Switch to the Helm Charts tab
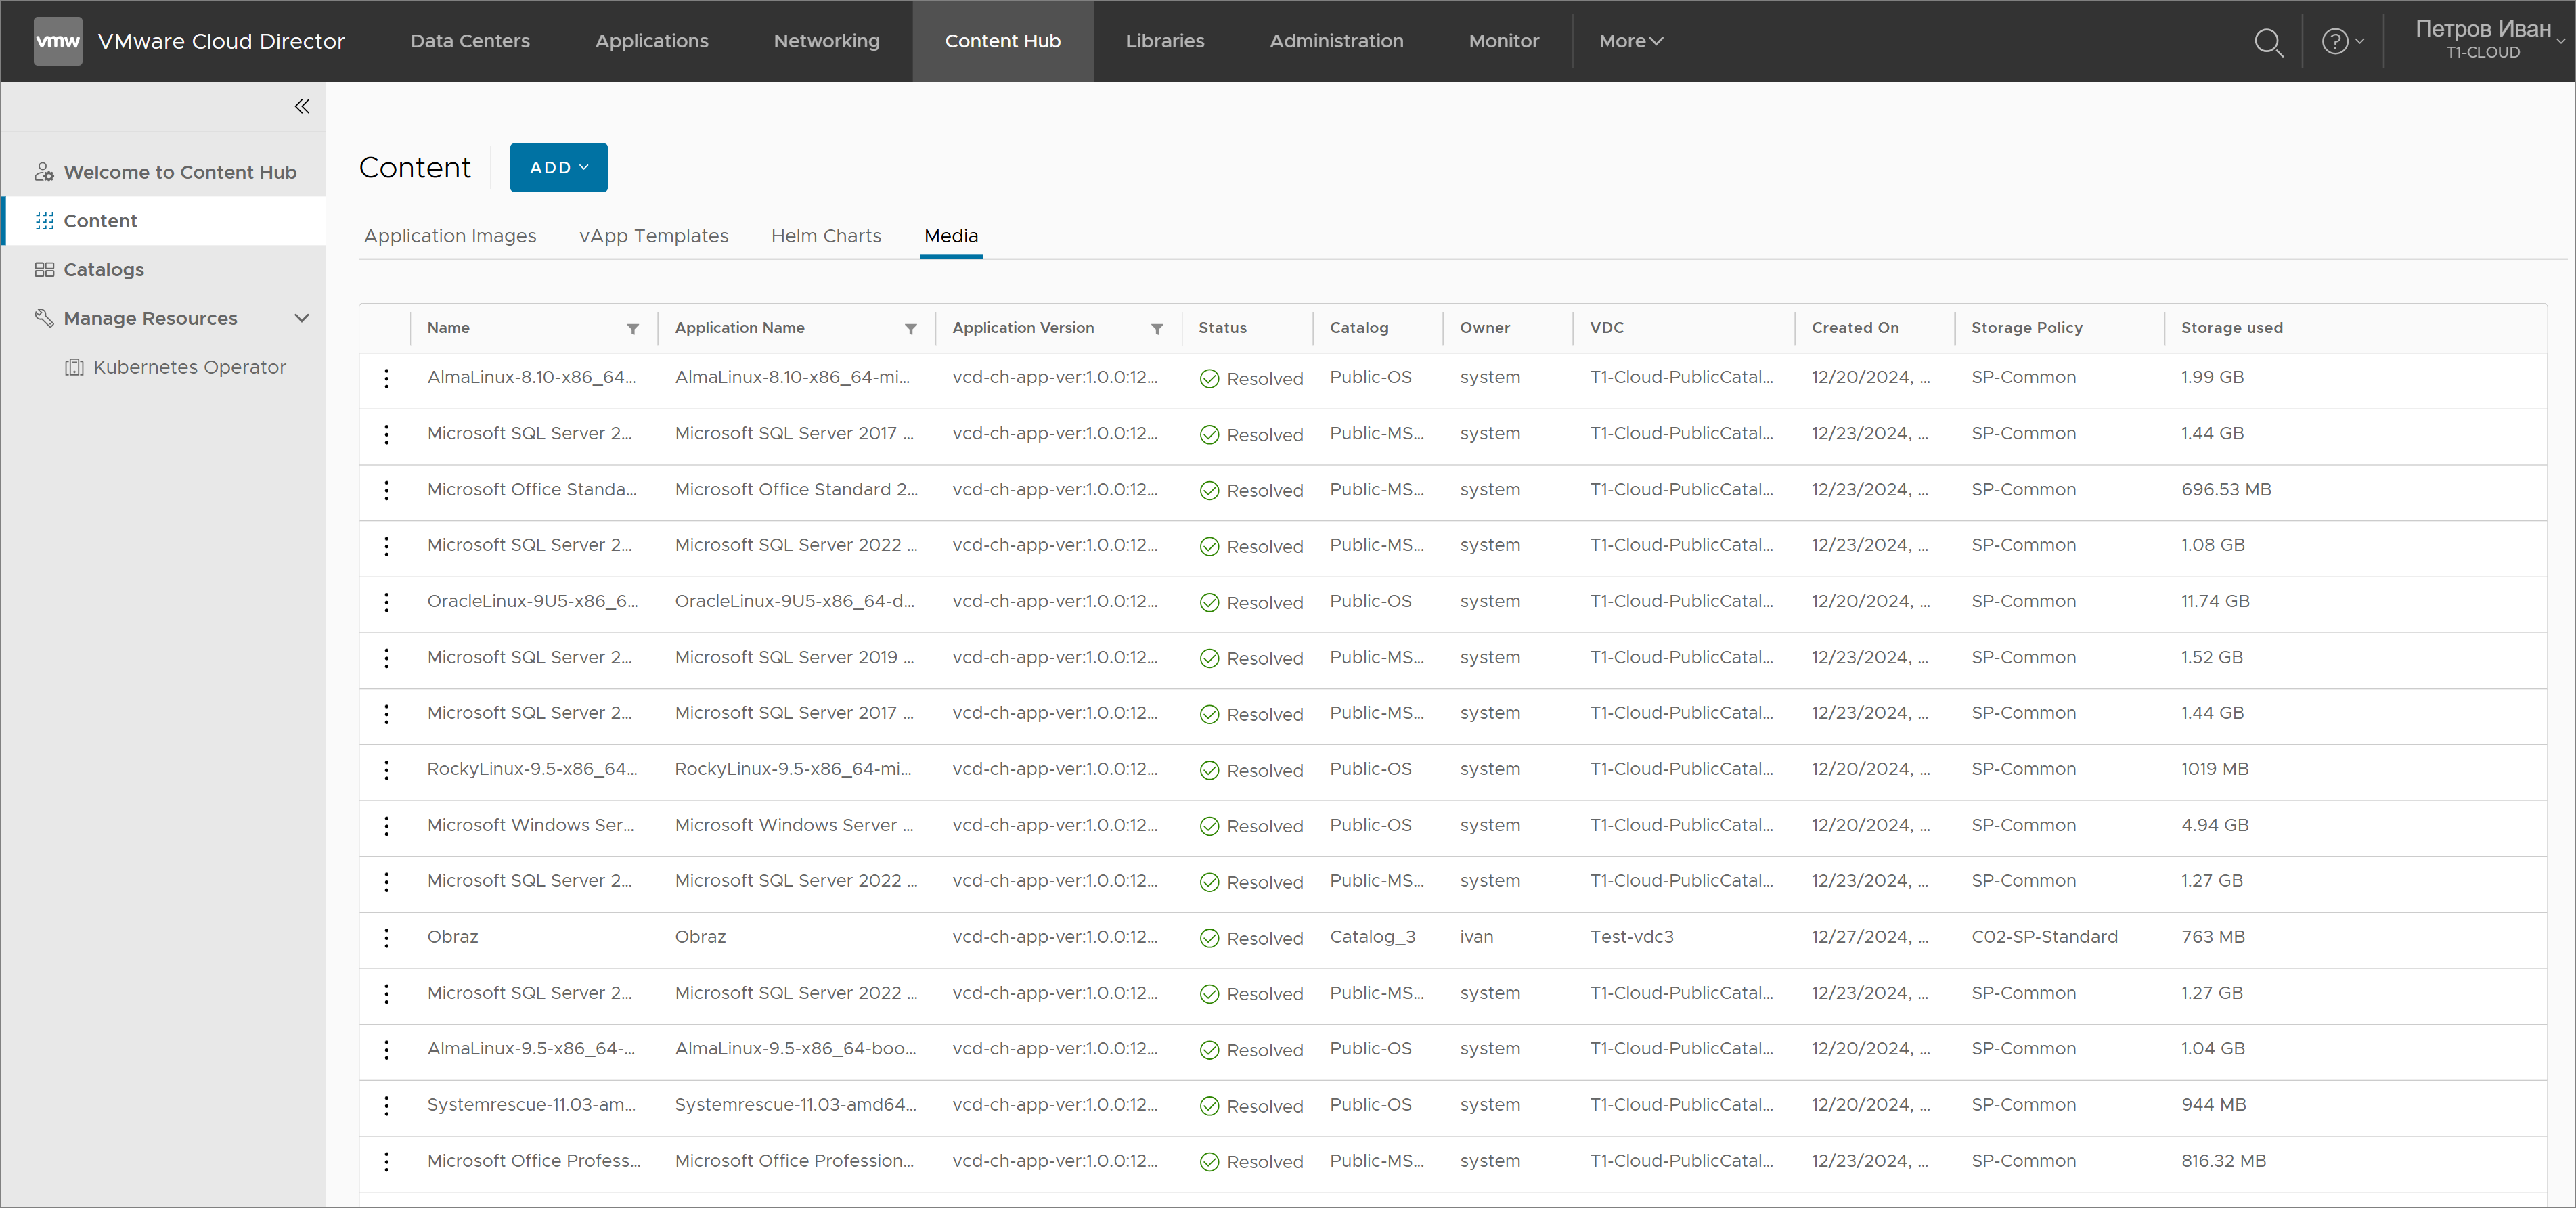 click(x=826, y=236)
